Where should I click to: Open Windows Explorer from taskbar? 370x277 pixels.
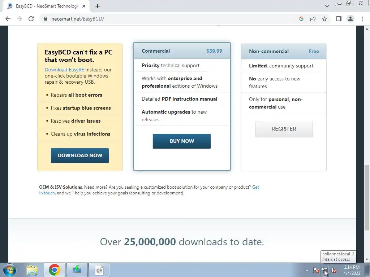[32, 270]
